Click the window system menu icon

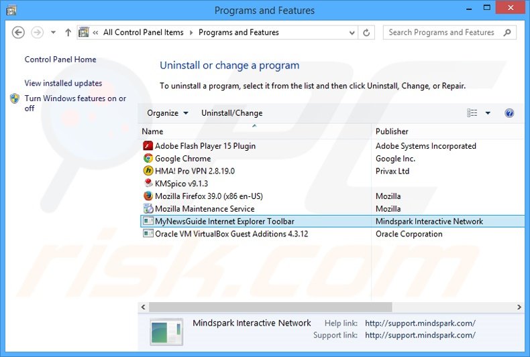(x=11, y=11)
